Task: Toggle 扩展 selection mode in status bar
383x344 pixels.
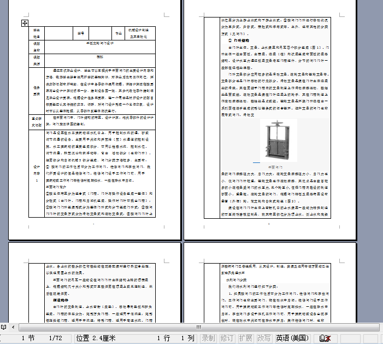Action: click(x=245, y=338)
